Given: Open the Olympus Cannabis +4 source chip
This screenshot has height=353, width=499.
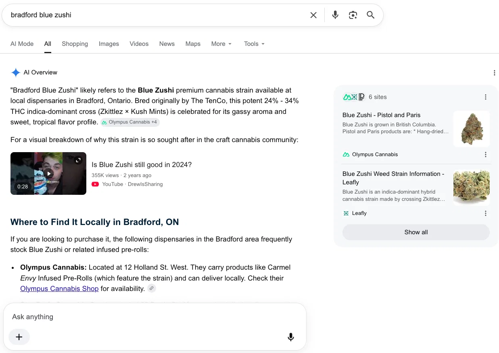Looking at the screenshot, I should (x=130, y=122).
